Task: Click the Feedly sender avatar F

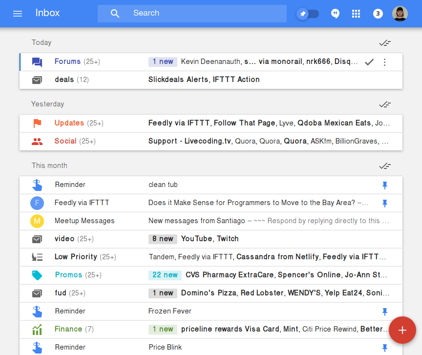Action: [37, 203]
